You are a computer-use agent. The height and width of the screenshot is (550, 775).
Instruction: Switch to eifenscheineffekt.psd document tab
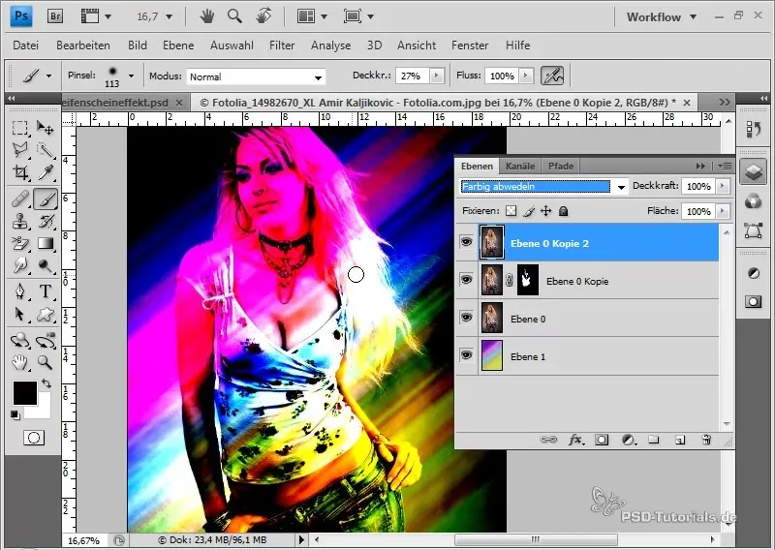click(117, 103)
